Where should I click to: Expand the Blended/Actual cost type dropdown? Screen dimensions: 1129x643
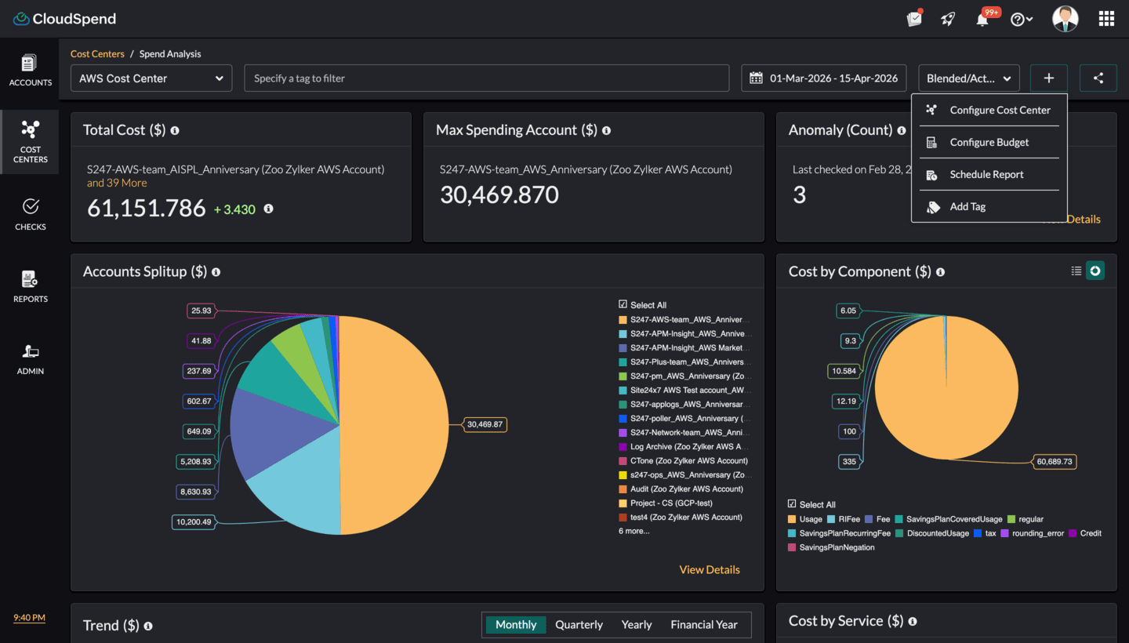pyautogui.click(x=969, y=78)
